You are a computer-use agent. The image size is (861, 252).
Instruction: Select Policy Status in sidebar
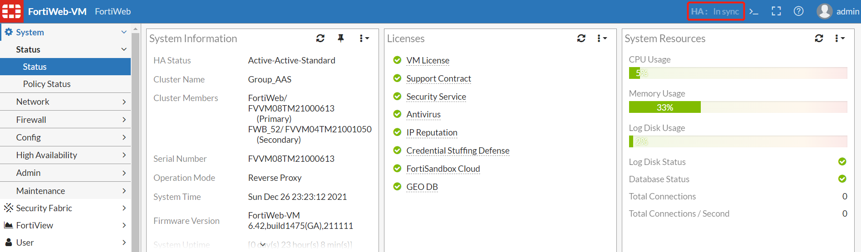pyautogui.click(x=47, y=84)
